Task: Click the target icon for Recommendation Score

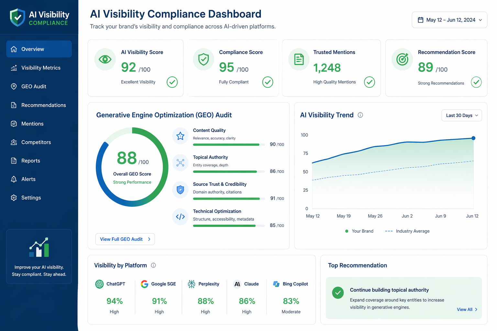Action: (402, 59)
